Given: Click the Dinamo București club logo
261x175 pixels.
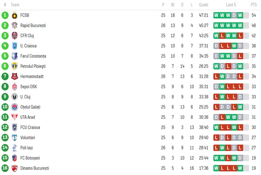Looking at the screenshot, I should (15, 168).
